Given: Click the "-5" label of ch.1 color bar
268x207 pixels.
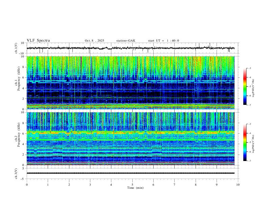Looking at the screenshot, I should pyautogui.click(x=250, y=87).
